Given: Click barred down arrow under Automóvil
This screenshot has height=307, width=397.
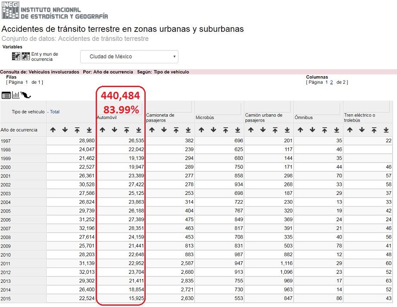Looking at the screenshot, I should click(x=138, y=130).
